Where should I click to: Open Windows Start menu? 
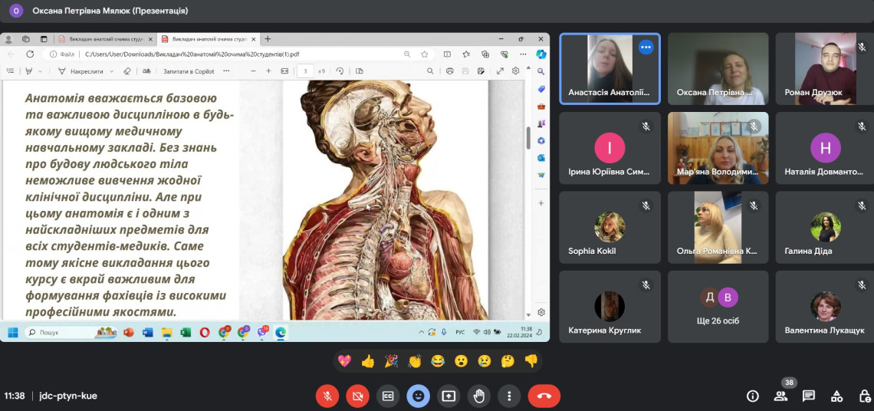click(x=12, y=332)
